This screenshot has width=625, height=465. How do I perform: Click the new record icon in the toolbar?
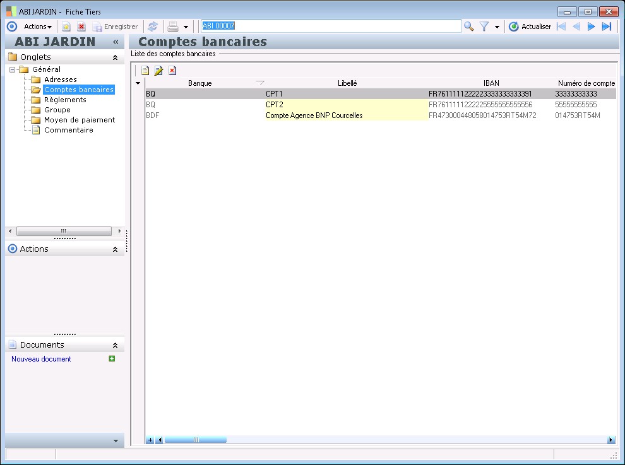click(66, 26)
